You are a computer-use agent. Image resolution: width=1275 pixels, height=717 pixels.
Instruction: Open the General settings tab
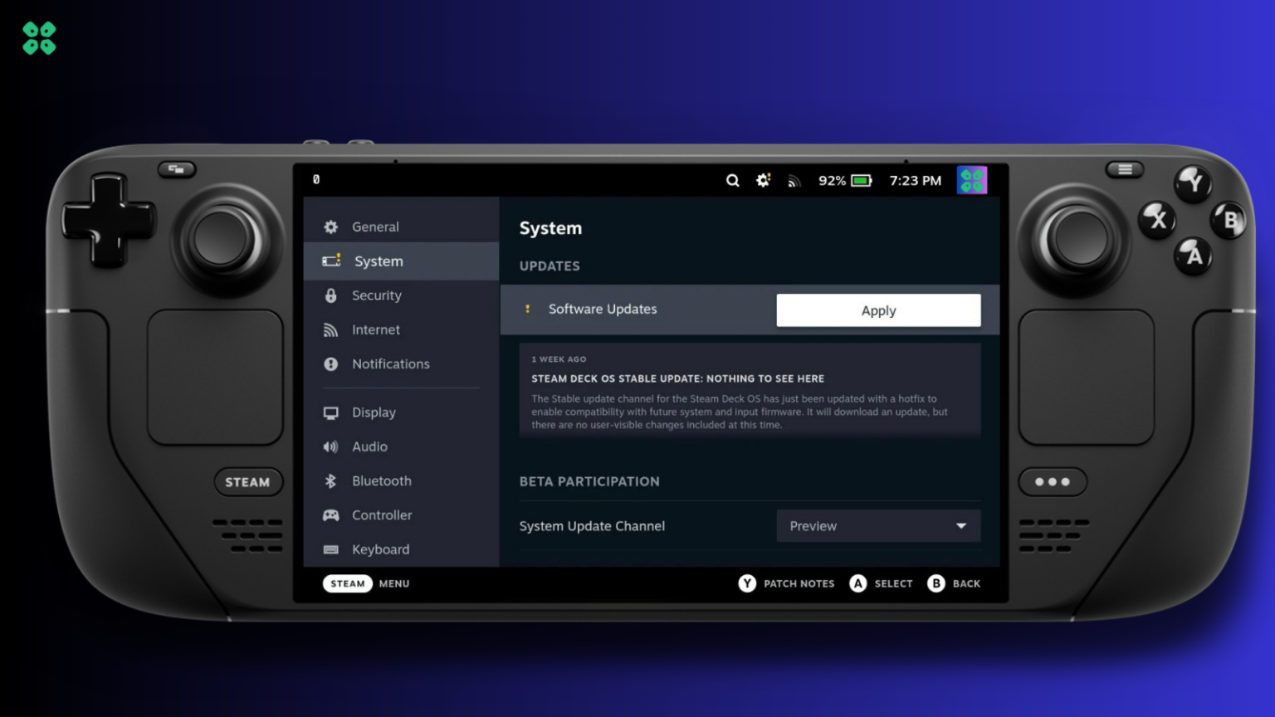pos(375,227)
